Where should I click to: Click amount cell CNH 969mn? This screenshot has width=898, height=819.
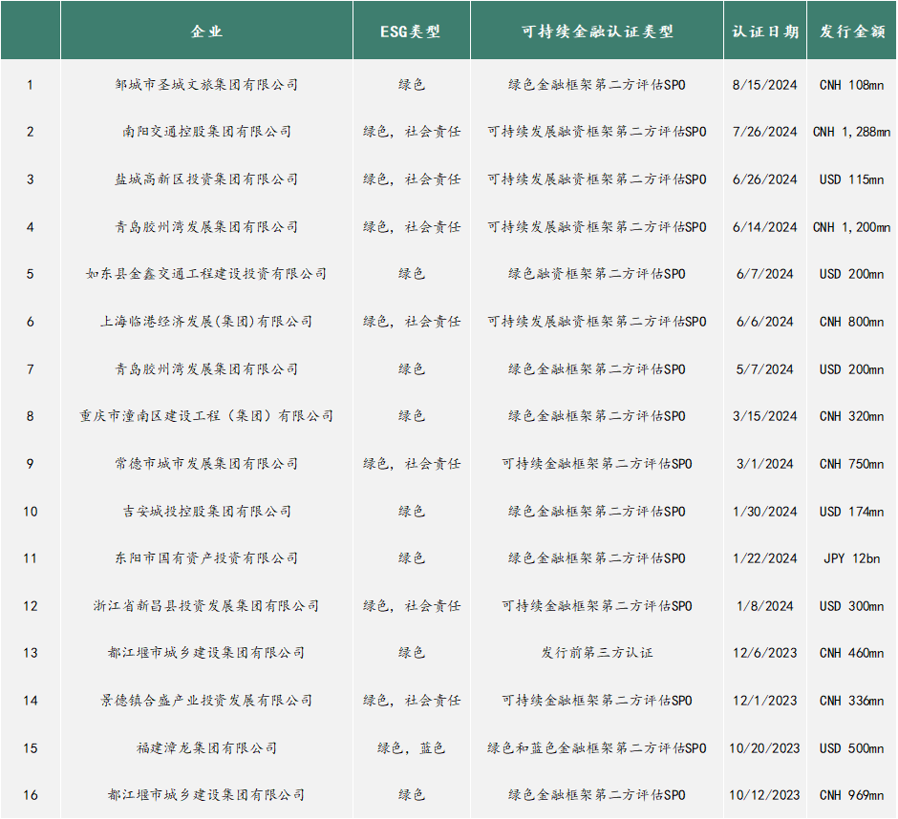point(851,794)
